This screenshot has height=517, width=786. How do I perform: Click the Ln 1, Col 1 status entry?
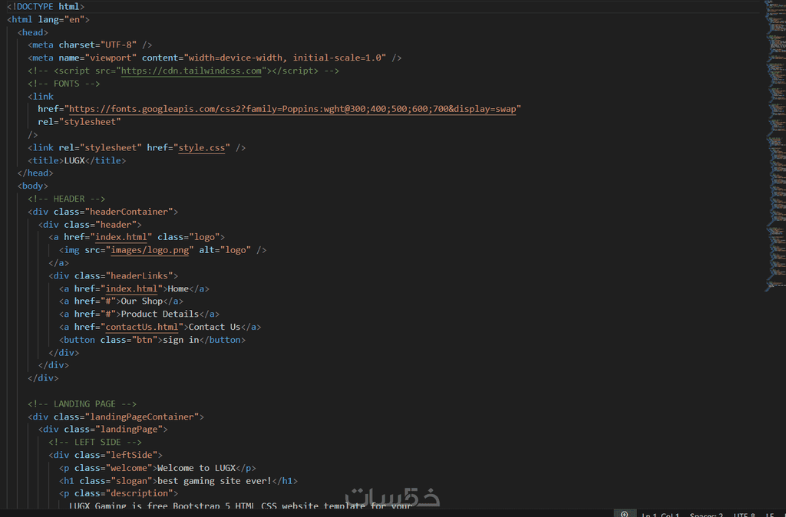[661, 515]
